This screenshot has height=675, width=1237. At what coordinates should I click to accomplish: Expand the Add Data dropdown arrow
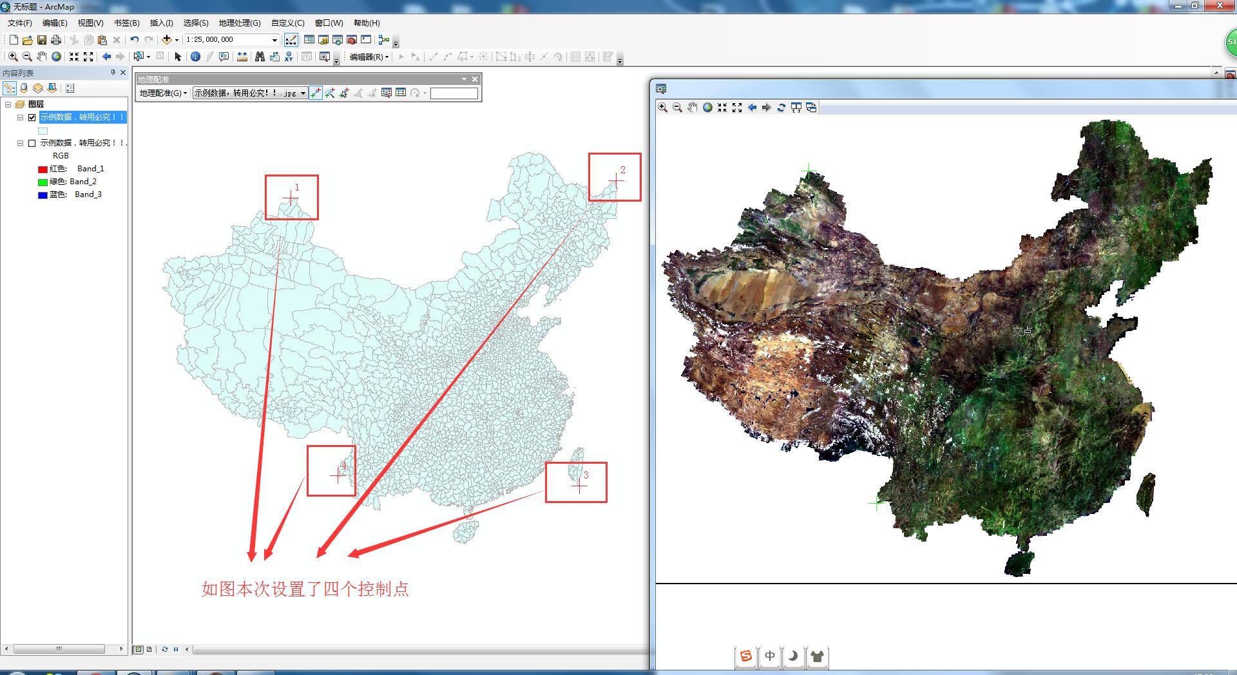click(x=177, y=40)
